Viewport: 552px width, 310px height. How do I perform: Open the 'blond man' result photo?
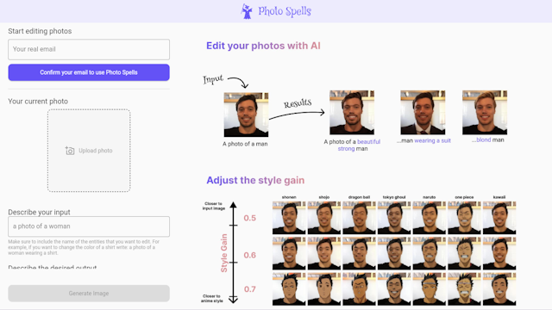485,113
